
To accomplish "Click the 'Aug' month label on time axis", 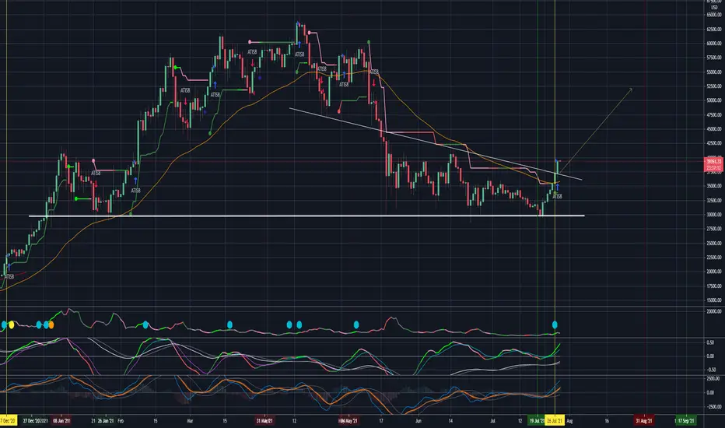I will [569, 421].
